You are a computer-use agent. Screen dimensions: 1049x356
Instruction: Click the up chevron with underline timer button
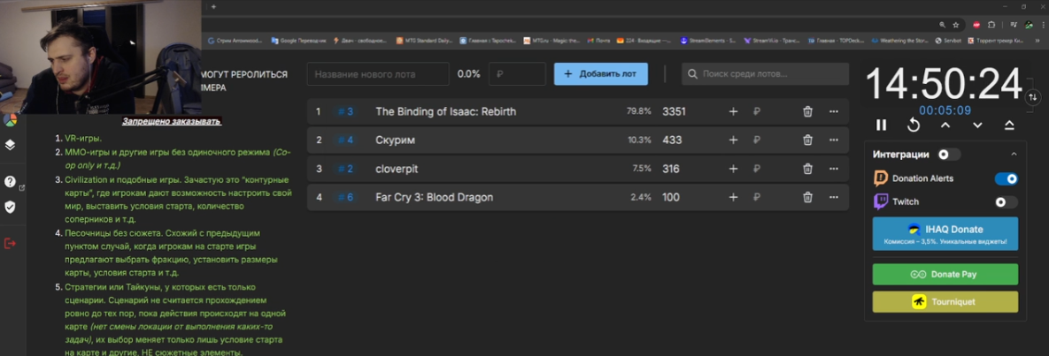[1009, 125]
